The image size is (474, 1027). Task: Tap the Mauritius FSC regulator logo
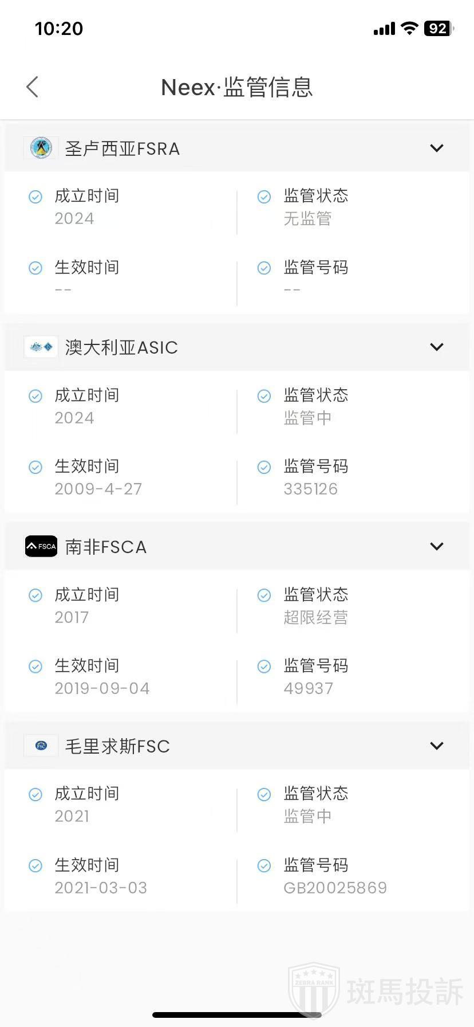coord(41,746)
